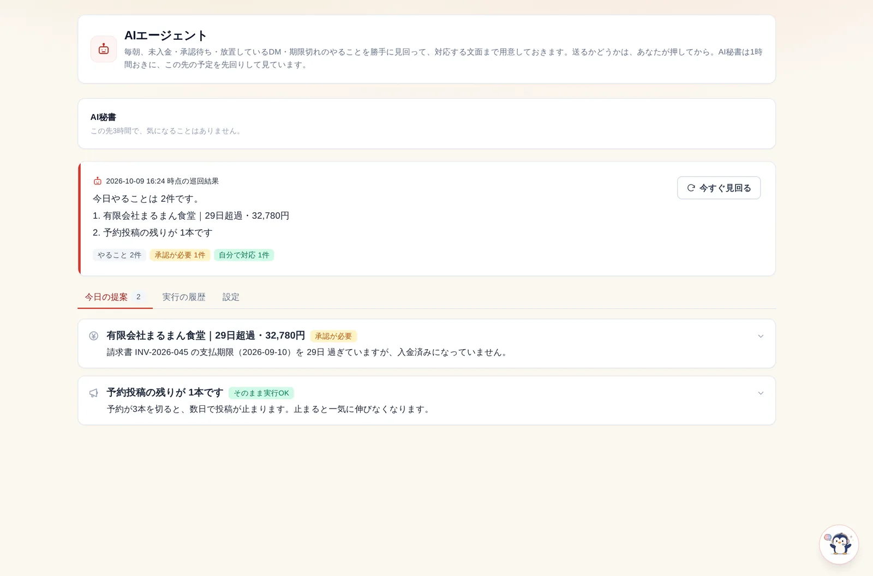873x576 pixels.
Task: Click the megaphone icon on 予約投稿 card
Action: pos(94,393)
